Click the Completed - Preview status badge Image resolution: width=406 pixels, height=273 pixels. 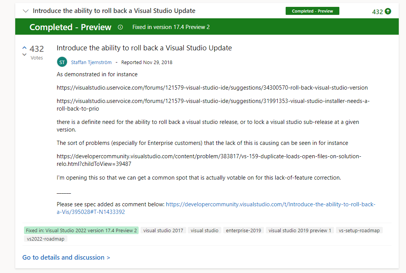coord(312,11)
